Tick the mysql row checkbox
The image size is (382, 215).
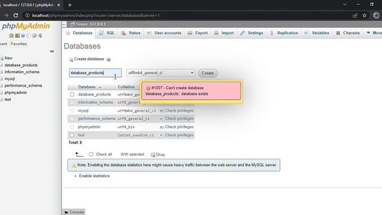(x=72, y=110)
